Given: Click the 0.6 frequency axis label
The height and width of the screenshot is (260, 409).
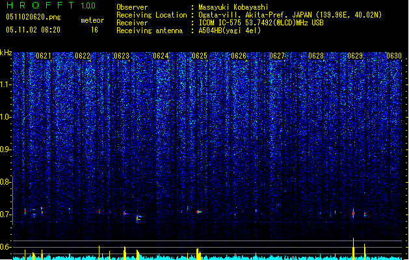Looking at the screenshot, I should point(5,247).
